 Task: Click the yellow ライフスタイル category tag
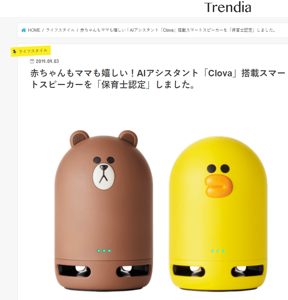pyautogui.click(x=31, y=51)
